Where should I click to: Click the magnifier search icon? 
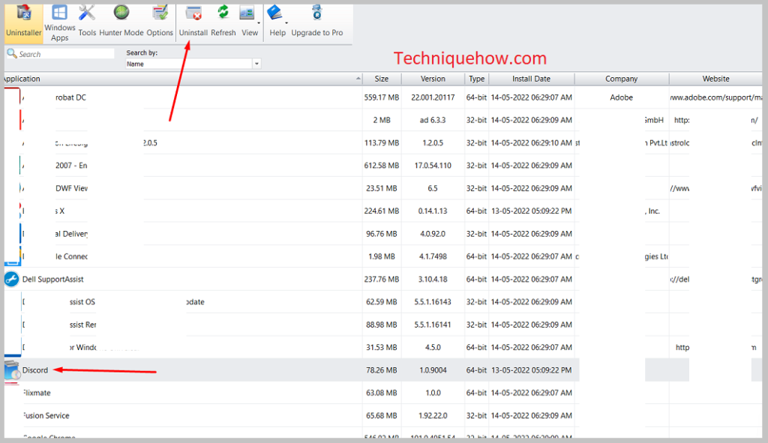click(x=12, y=53)
